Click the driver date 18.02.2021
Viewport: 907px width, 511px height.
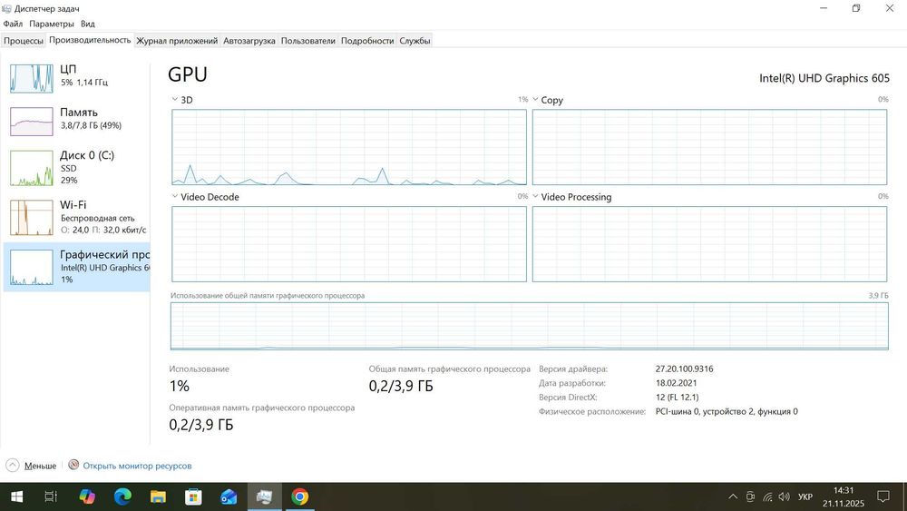(677, 383)
